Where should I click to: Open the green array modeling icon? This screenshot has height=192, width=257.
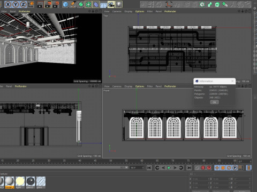88,4
